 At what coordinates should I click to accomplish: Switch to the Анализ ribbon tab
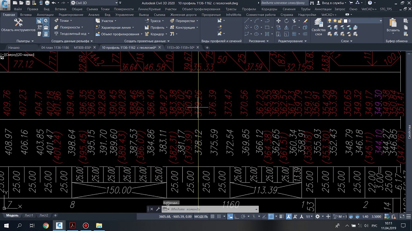coord(94,15)
